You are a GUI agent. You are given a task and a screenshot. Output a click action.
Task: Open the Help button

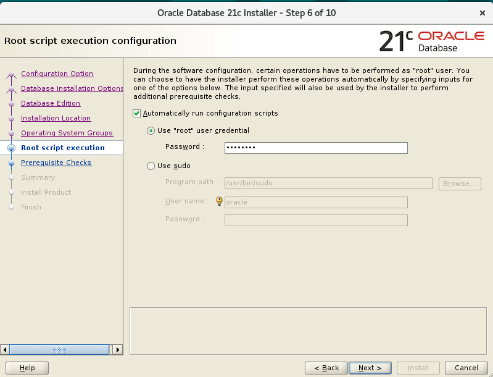[x=27, y=368]
